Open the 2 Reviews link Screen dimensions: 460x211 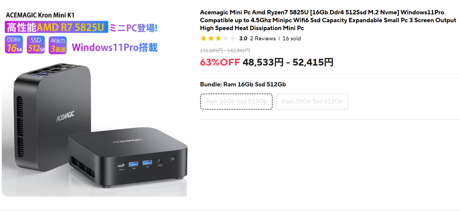click(263, 38)
